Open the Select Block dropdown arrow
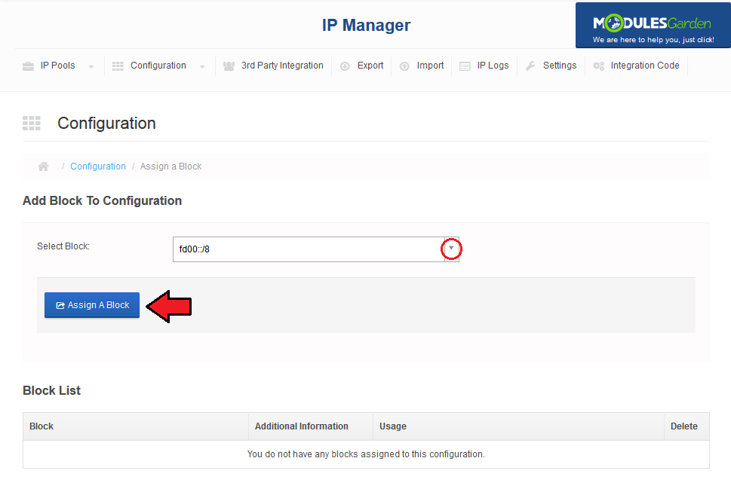731x504 pixels. (451, 249)
